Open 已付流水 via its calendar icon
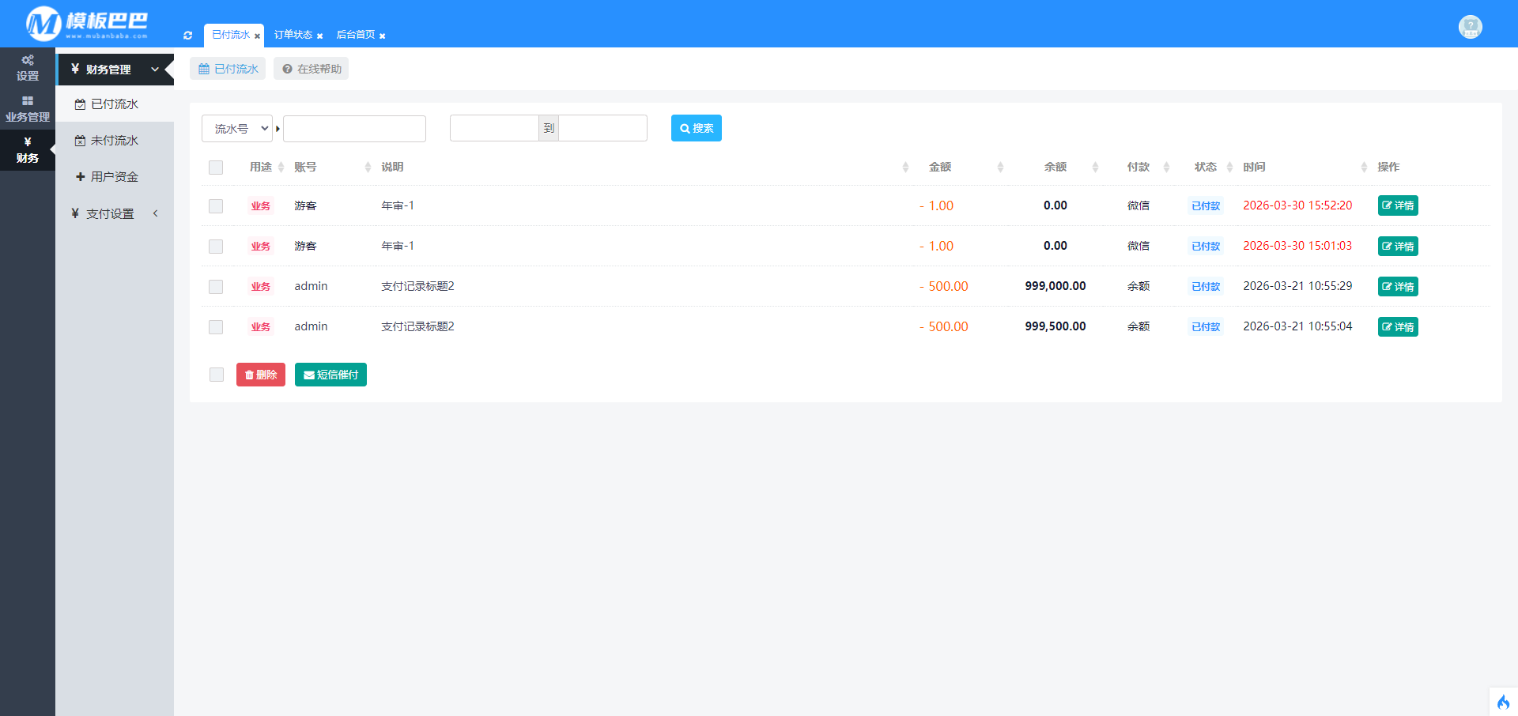Image resolution: width=1518 pixels, height=716 pixels. point(79,104)
